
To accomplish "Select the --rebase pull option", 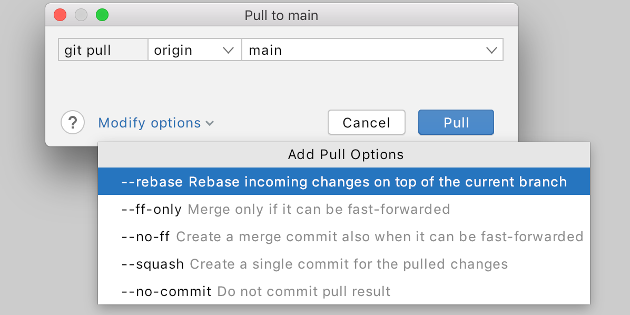I will point(343,182).
